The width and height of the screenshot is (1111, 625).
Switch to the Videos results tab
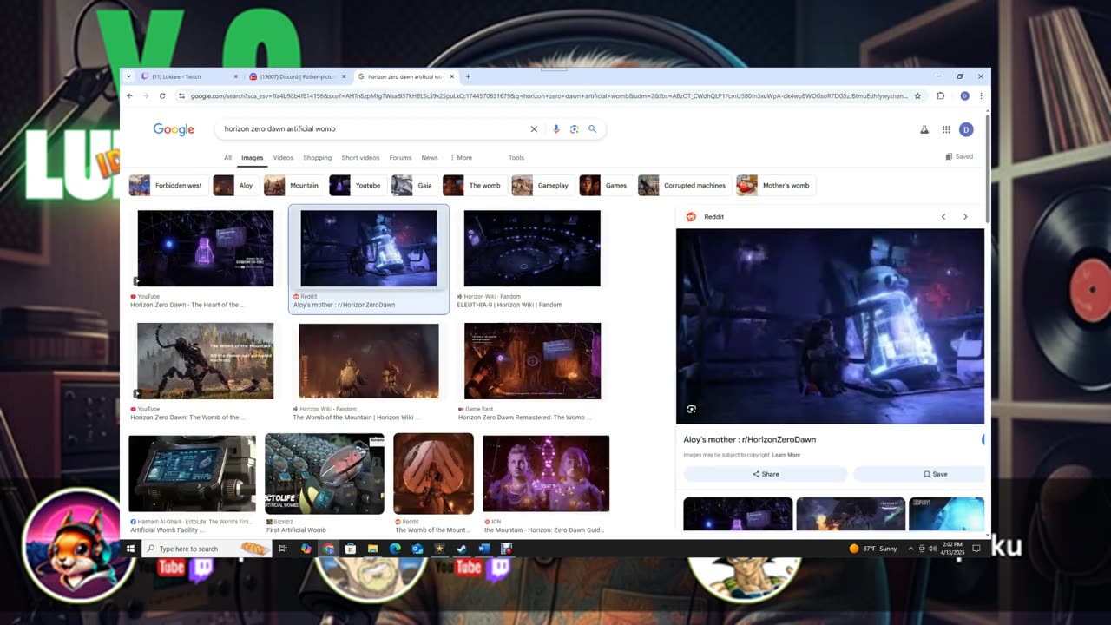[x=283, y=158]
